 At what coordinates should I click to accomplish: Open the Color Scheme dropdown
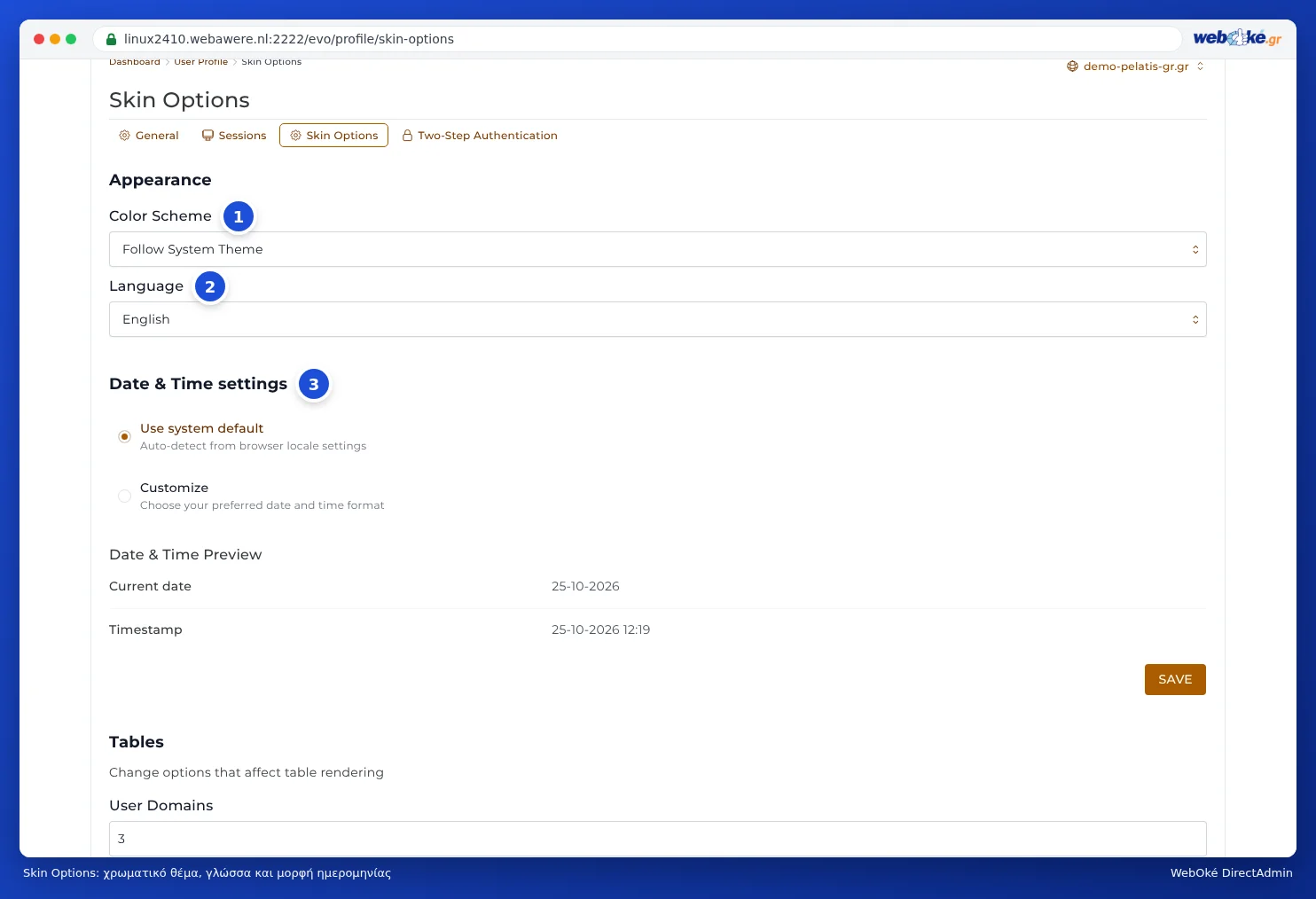[x=657, y=249]
